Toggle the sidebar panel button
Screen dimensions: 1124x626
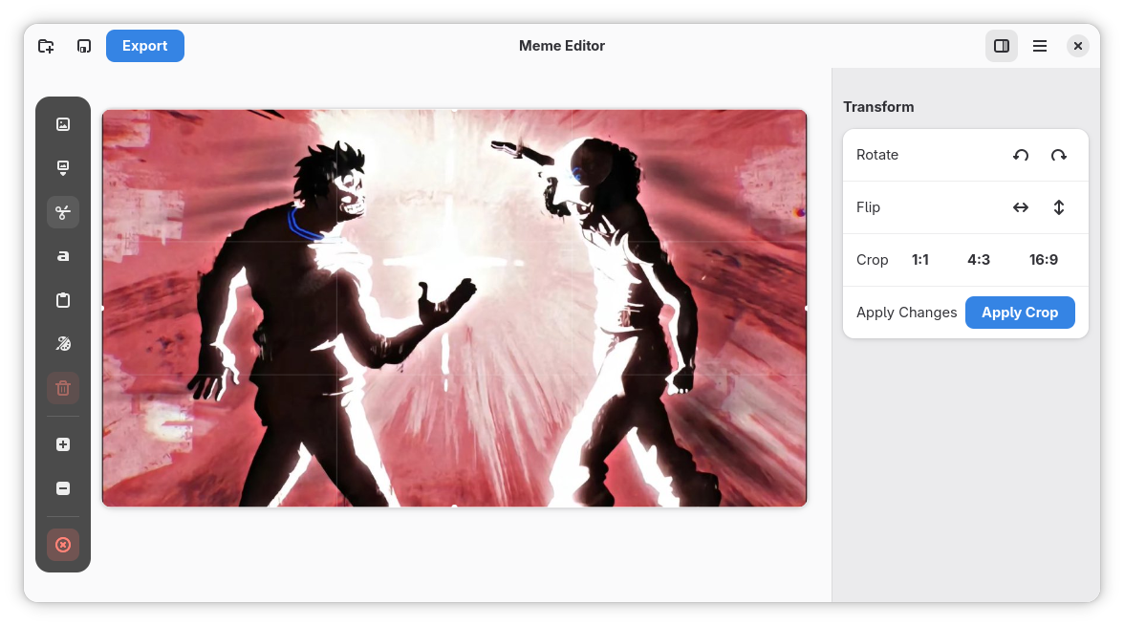[1002, 46]
